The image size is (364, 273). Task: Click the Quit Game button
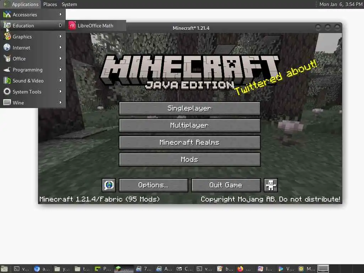pyautogui.click(x=226, y=185)
